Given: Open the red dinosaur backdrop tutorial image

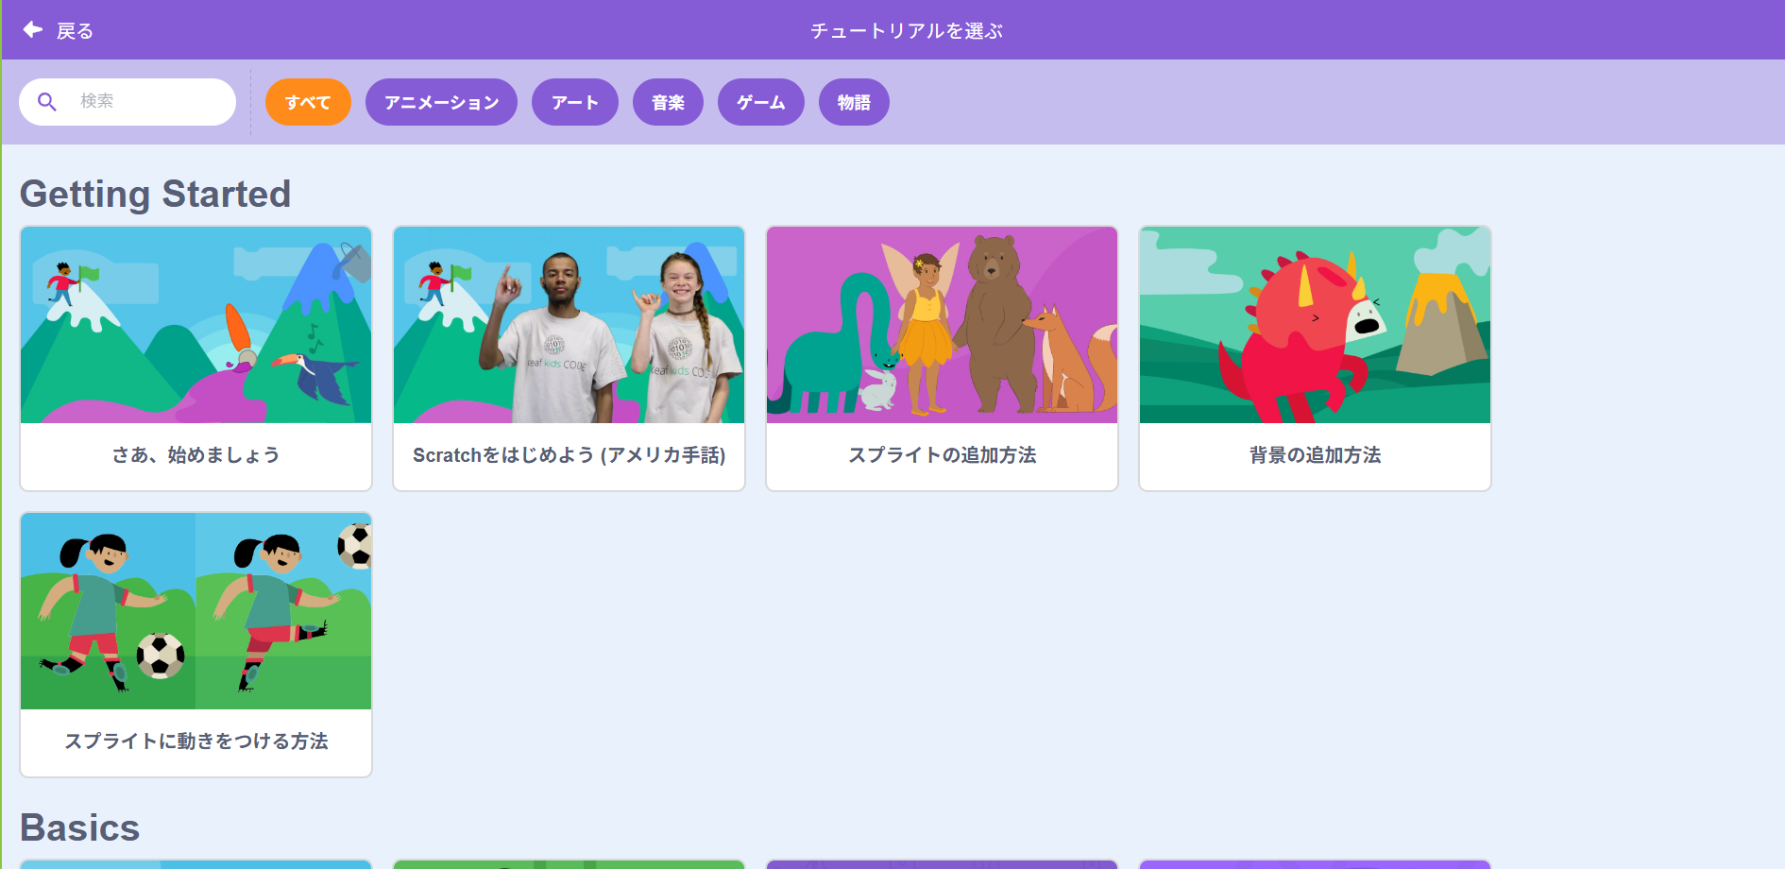Looking at the screenshot, I should click(1315, 325).
